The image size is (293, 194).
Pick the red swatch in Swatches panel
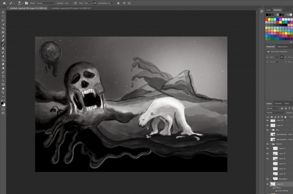click(267, 20)
